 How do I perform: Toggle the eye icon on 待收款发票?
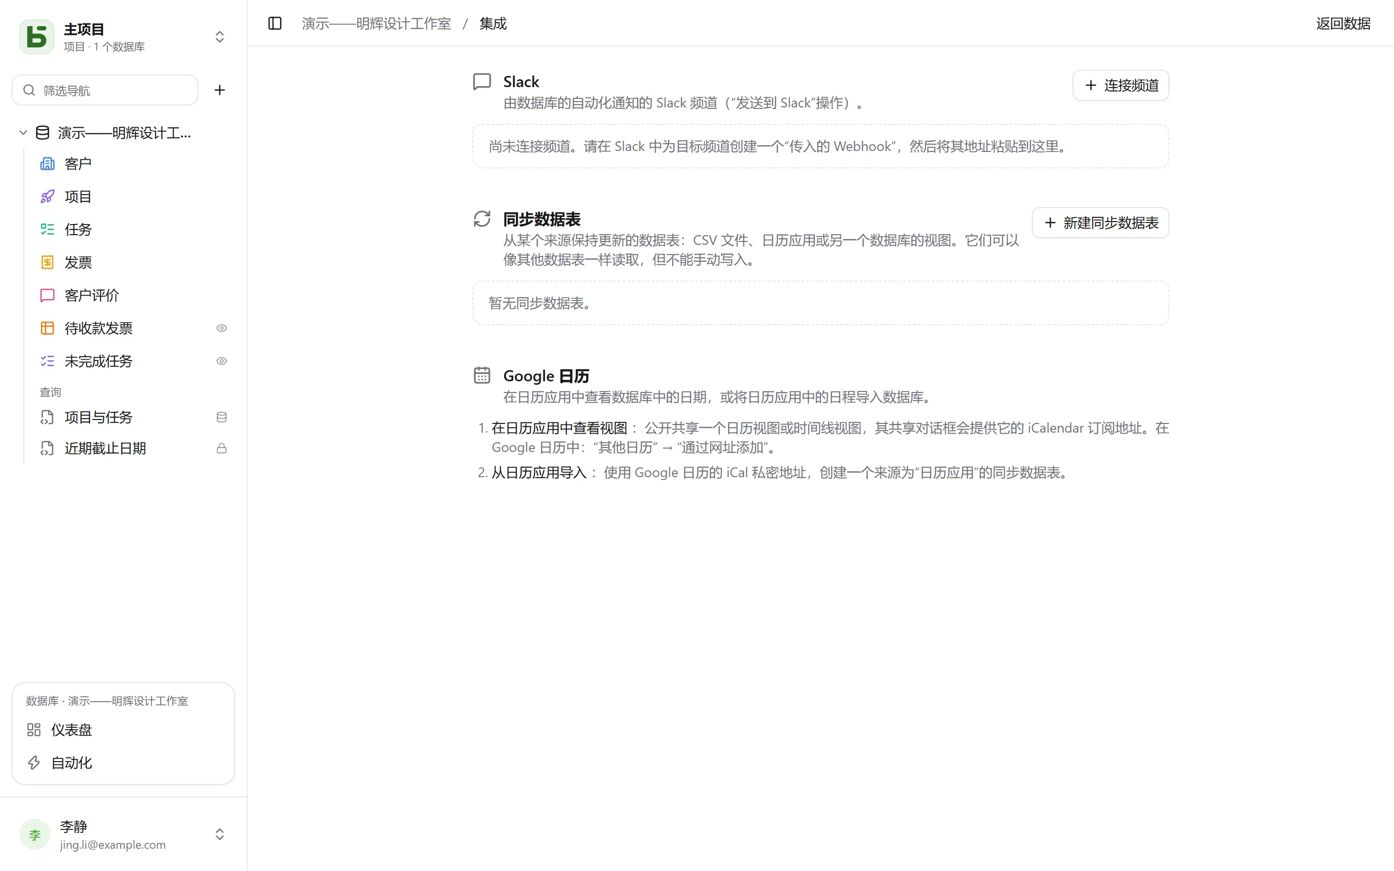pyautogui.click(x=222, y=328)
